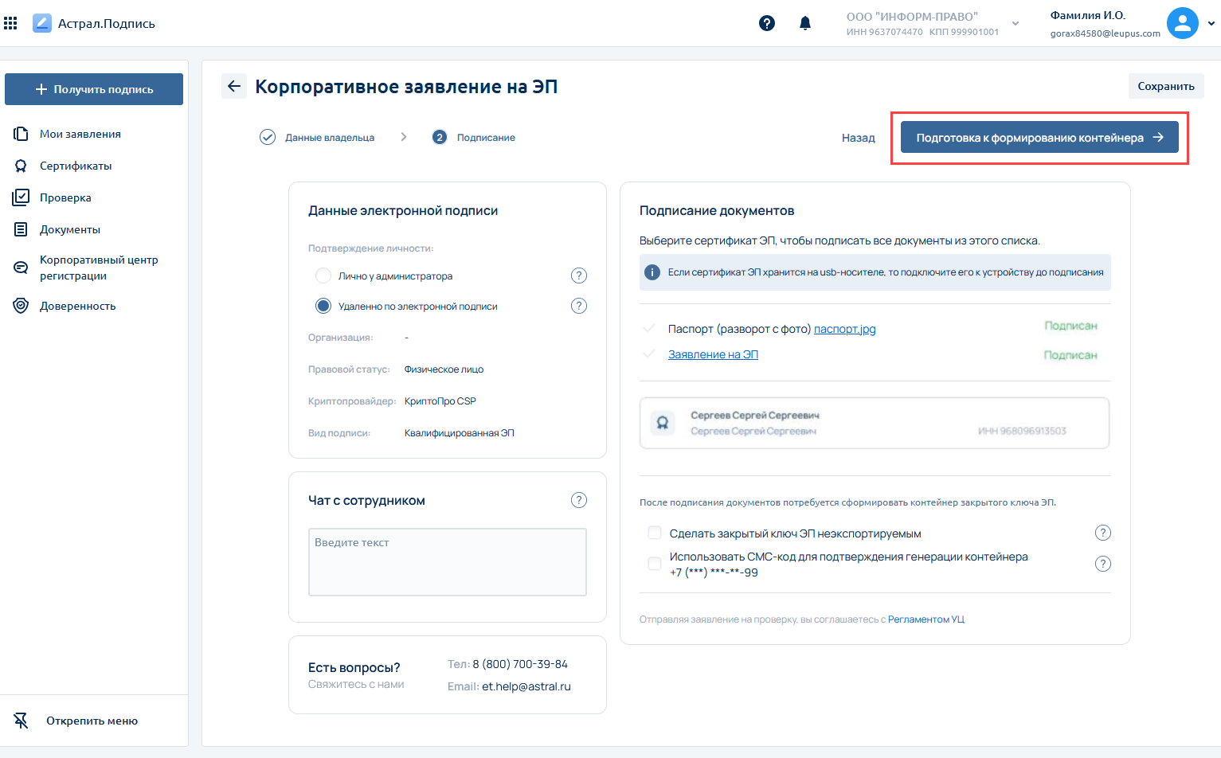
Task: Click Подготовка к формированию контейнера button
Action: pos(1039,138)
